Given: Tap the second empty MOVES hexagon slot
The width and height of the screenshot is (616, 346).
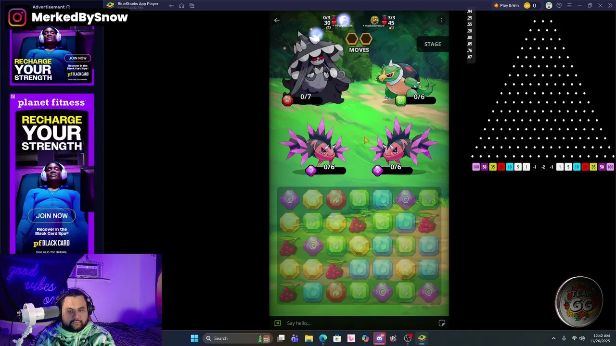Looking at the screenshot, I should [x=366, y=39].
